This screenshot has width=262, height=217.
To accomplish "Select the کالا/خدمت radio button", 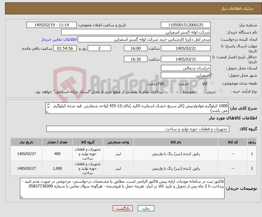I will point(170,83).
